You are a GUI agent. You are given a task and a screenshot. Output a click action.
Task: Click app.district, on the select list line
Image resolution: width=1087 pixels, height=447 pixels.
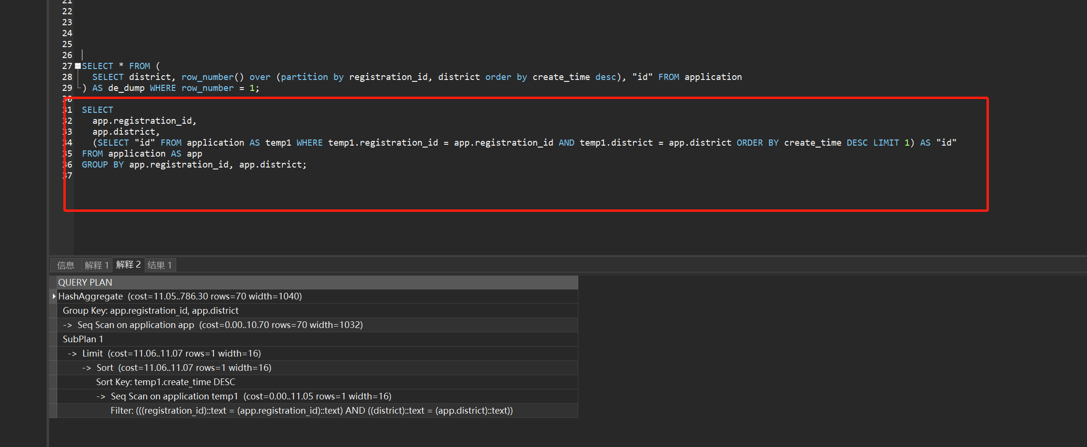tap(126, 132)
